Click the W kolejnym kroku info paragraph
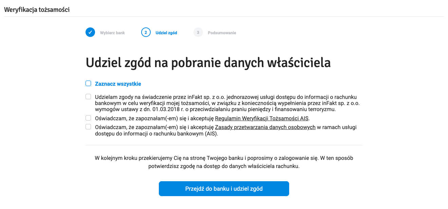Screen dimensions: 448x209 (x=224, y=162)
